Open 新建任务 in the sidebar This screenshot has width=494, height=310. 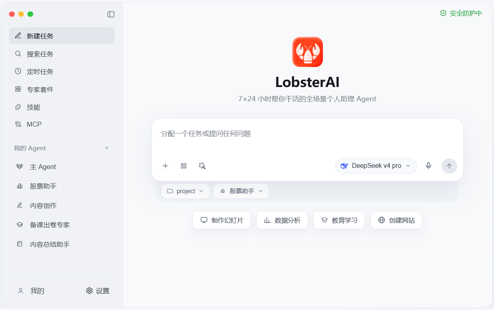point(62,36)
